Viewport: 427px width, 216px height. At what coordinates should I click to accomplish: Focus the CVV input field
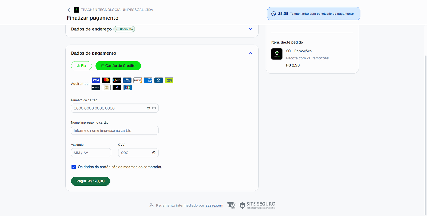point(138,153)
